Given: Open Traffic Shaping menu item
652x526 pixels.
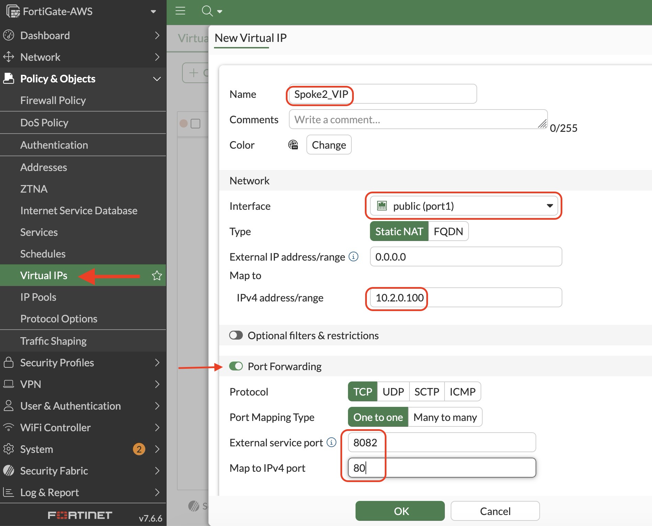Looking at the screenshot, I should (x=83, y=341).
